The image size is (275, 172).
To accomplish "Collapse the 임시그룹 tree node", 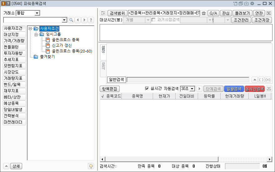I will 36,34.
